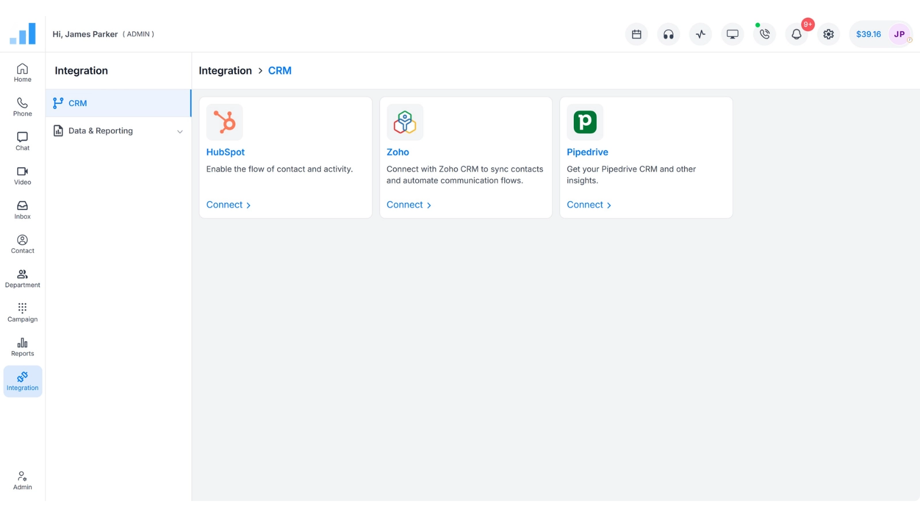The image size is (920, 517).
Task: Open the Inbox section
Action: pos(22,210)
